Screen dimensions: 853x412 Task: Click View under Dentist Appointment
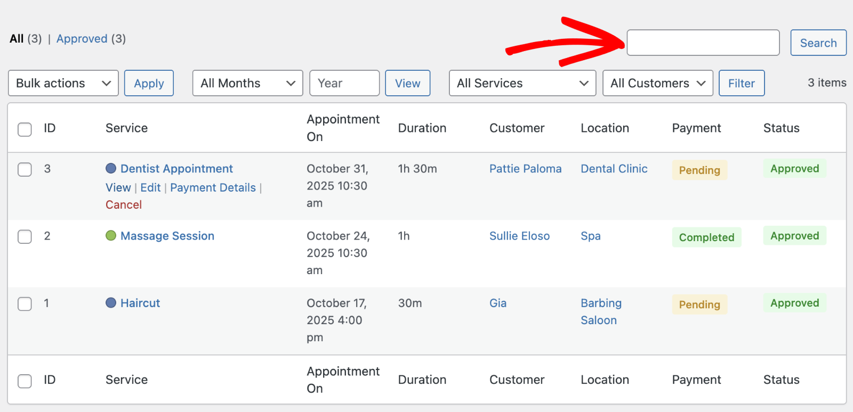tap(118, 187)
